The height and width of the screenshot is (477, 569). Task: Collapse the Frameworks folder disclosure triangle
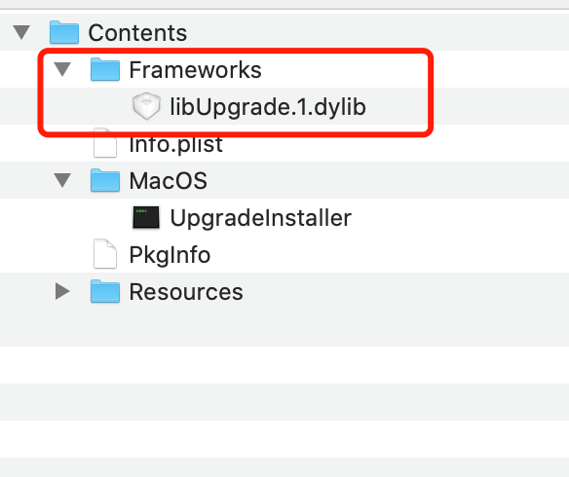(62, 69)
